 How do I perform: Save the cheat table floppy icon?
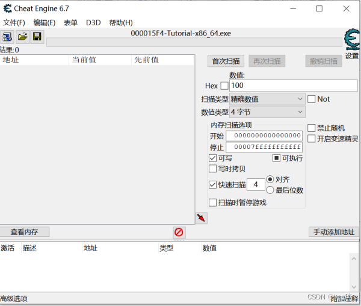(37, 37)
